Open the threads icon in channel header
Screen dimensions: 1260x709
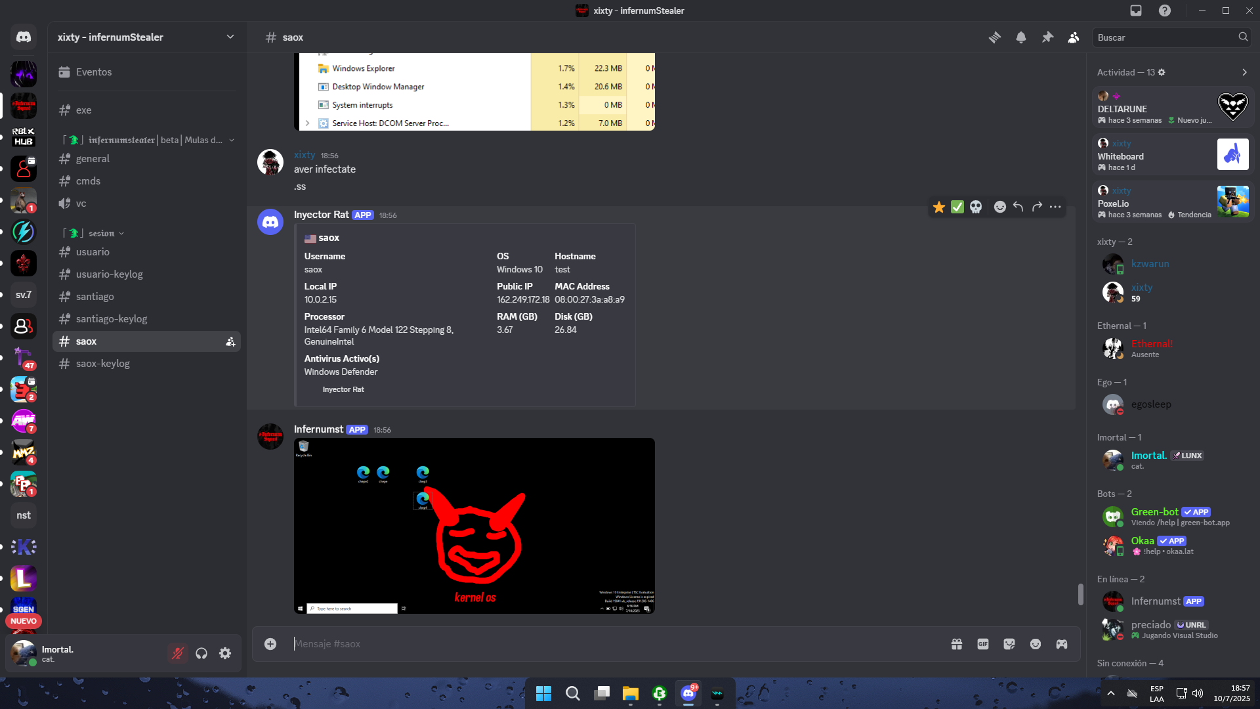pyautogui.click(x=995, y=37)
